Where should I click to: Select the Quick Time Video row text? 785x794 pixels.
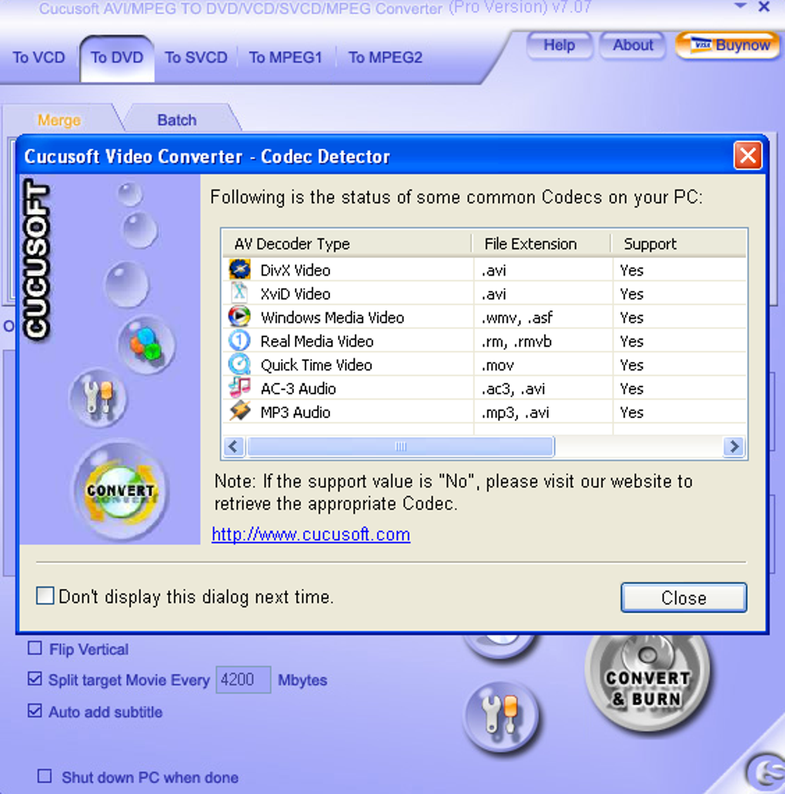(x=316, y=365)
